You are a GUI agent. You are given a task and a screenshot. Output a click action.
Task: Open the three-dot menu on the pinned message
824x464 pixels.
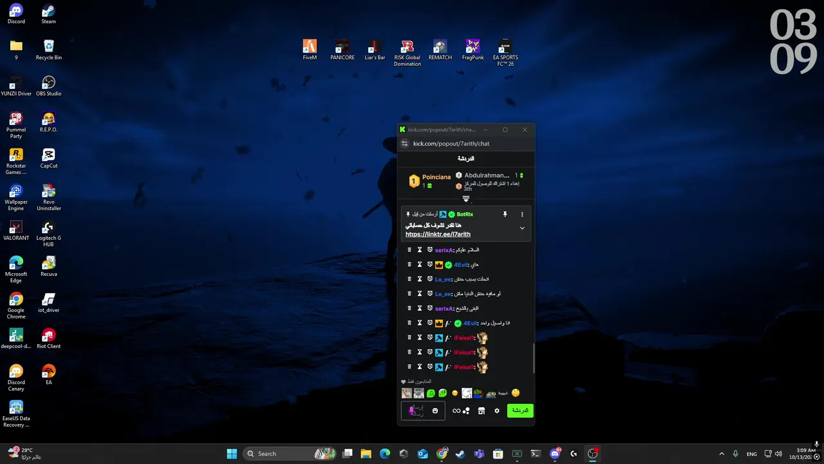[x=522, y=215]
